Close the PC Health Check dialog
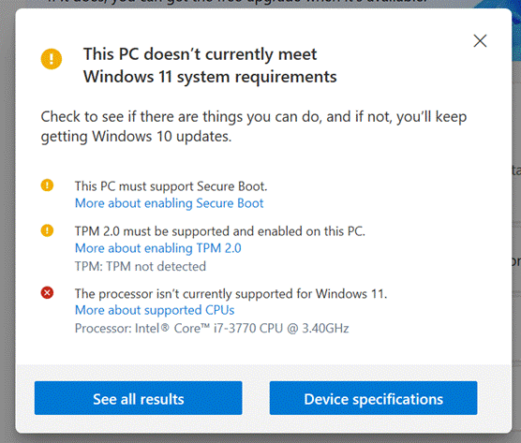521x443 pixels. (x=480, y=41)
